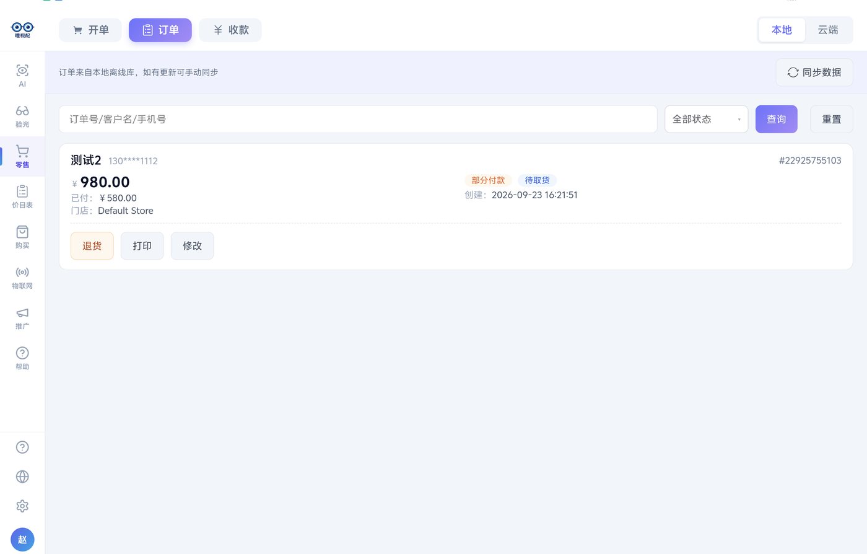Click the 待取货 status tag
Image resolution: width=867 pixels, height=554 pixels.
538,180
